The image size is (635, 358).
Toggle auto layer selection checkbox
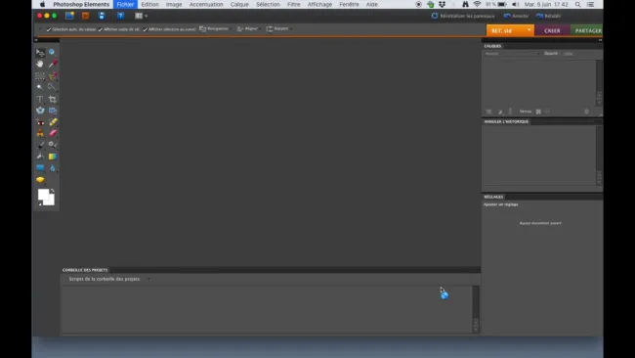tap(49, 29)
